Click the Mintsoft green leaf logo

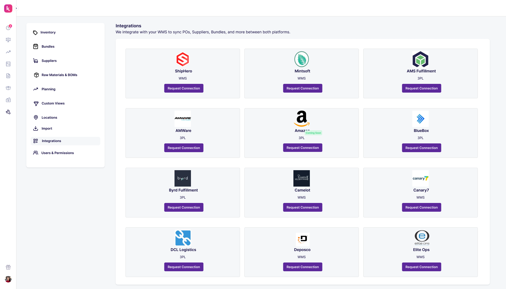coord(302,59)
